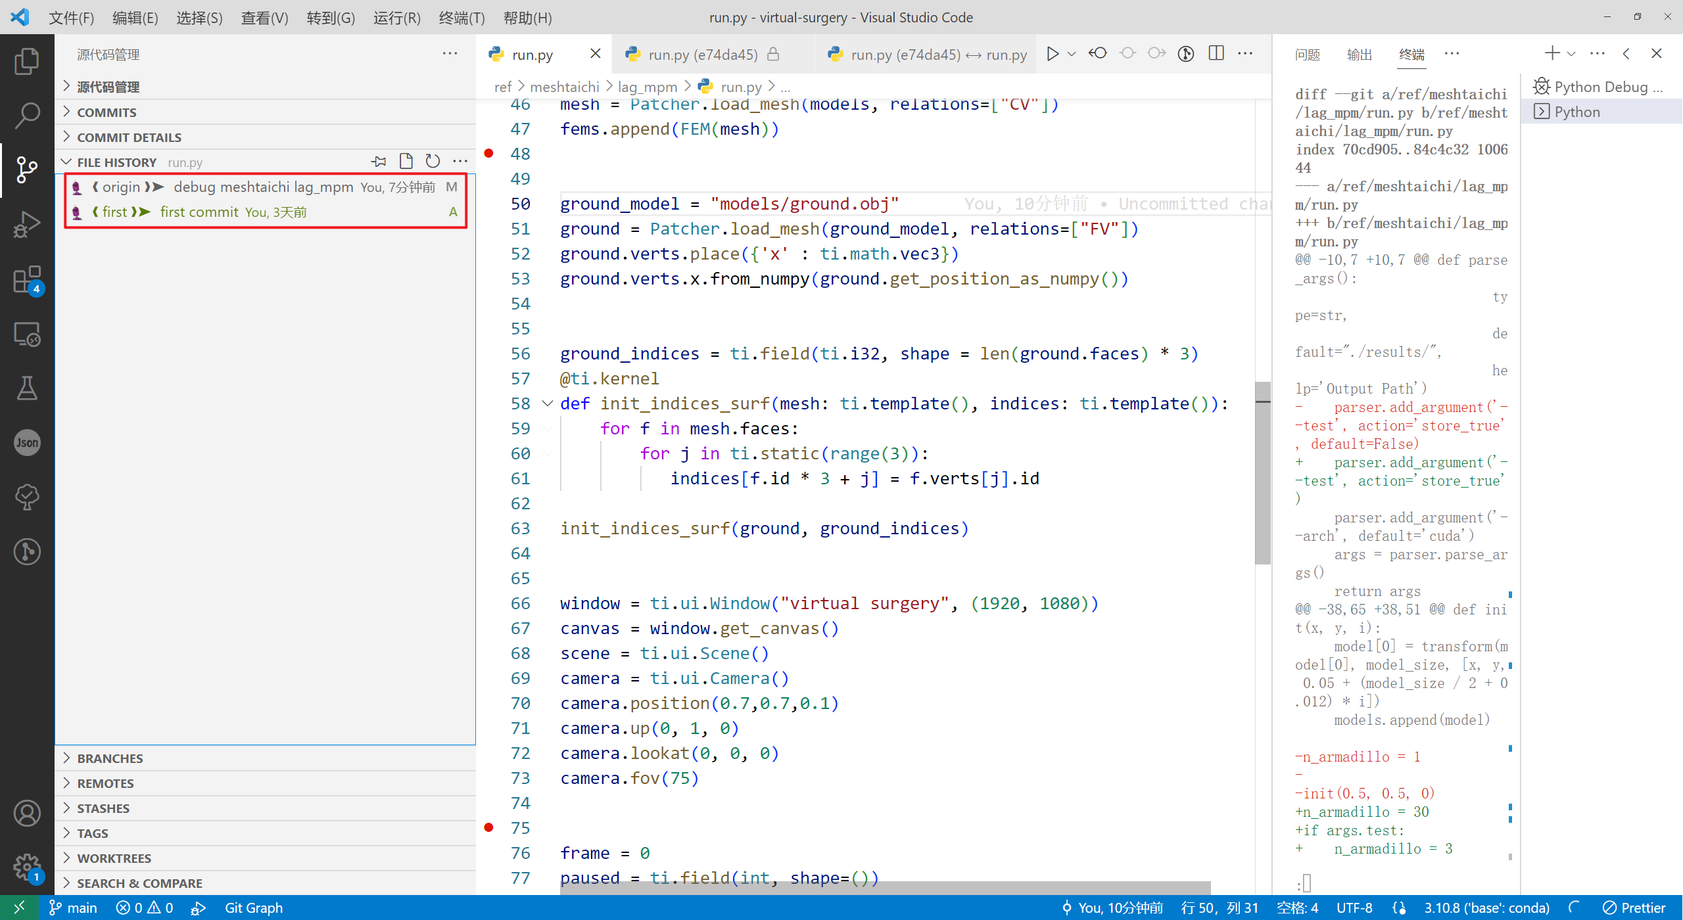
Task: Open Run and Debug view
Action: tap(27, 225)
